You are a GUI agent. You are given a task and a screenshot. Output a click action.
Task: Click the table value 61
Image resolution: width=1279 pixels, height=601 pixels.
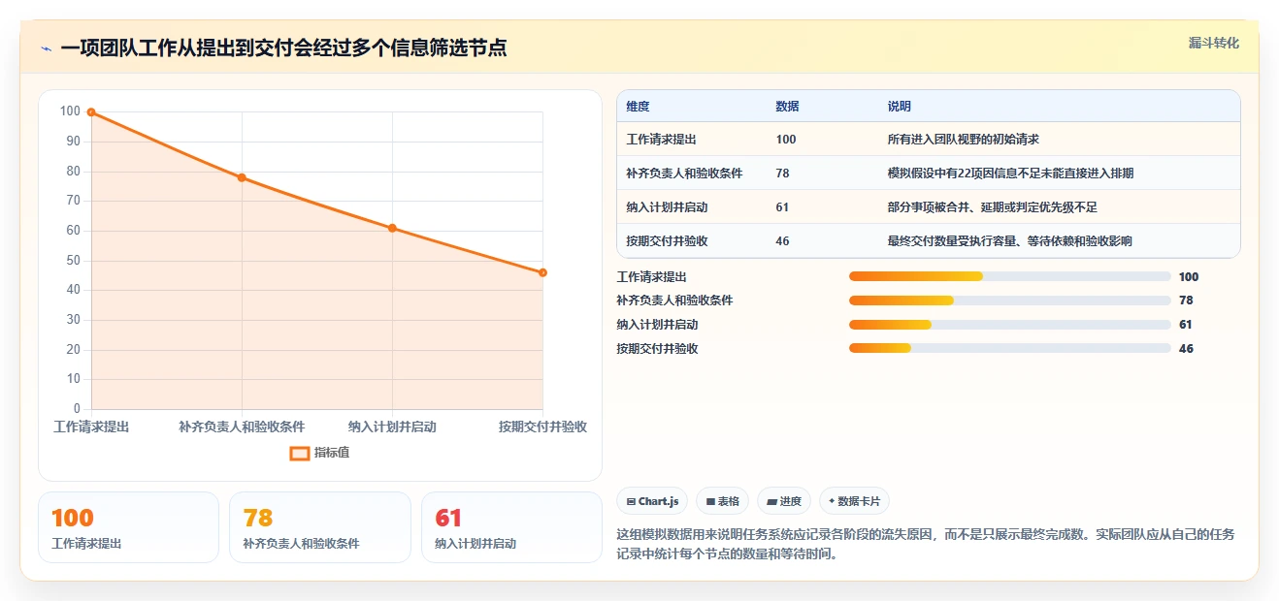pyautogui.click(x=782, y=207)
